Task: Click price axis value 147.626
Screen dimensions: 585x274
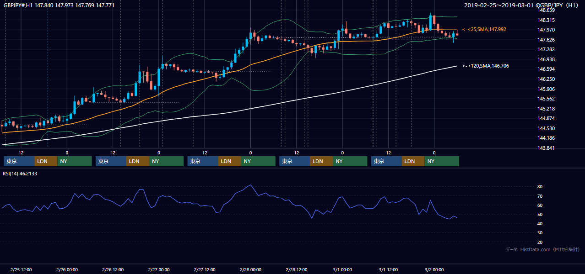Action: 547,40
